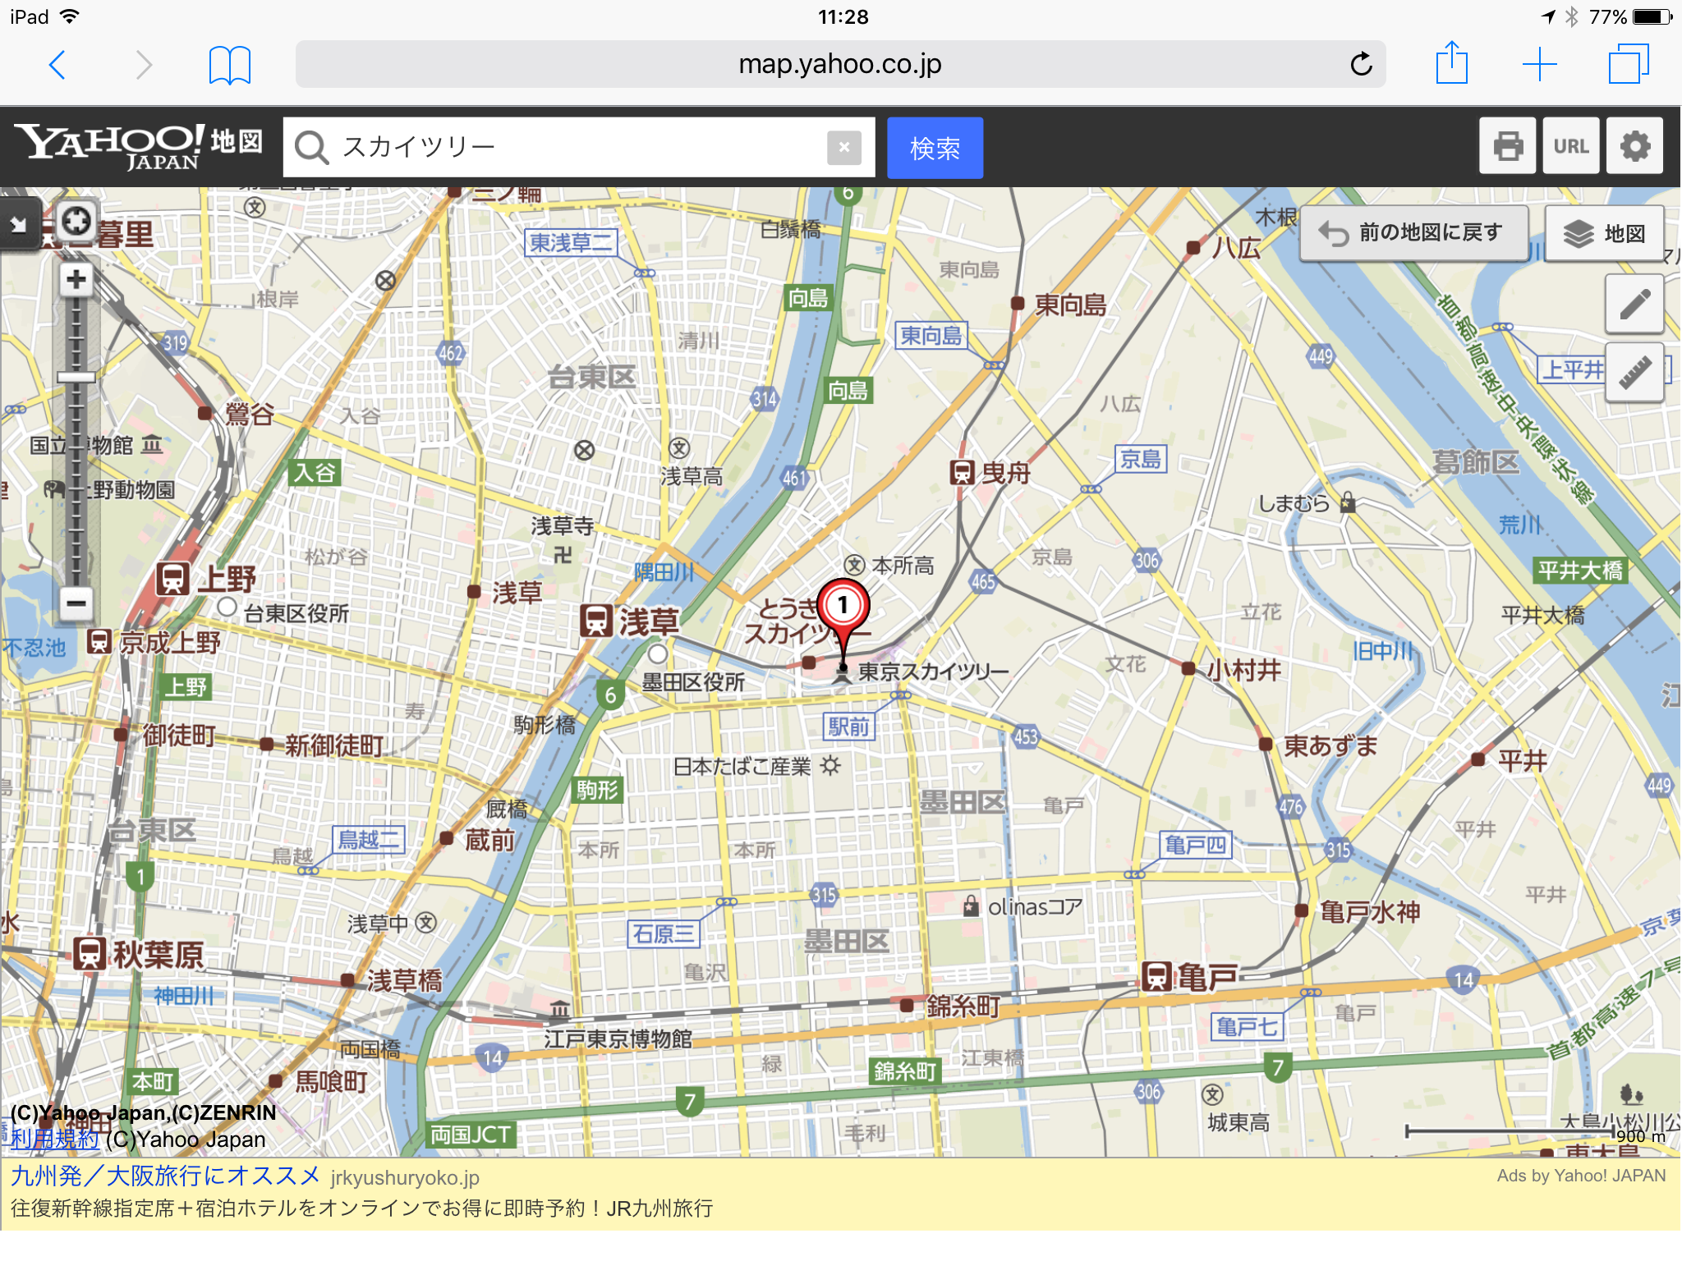Click the 上野 station icon
The height and width of the screenshot is (1261, 1682).
click(173, 579)
